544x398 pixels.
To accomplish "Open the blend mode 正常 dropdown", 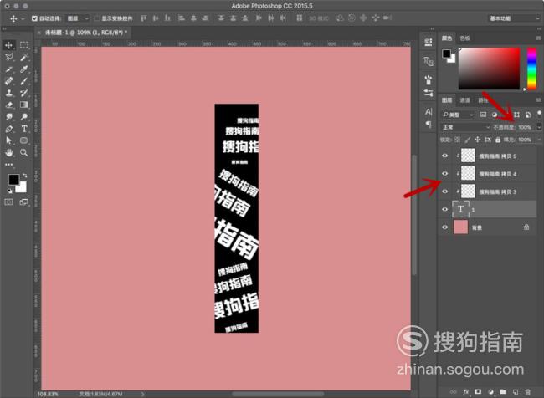I will (x=465, y=127).
